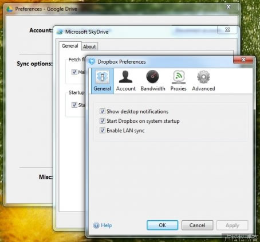260x242 pixels.
Task: Click the Cancel button
Action: [198, 225]
